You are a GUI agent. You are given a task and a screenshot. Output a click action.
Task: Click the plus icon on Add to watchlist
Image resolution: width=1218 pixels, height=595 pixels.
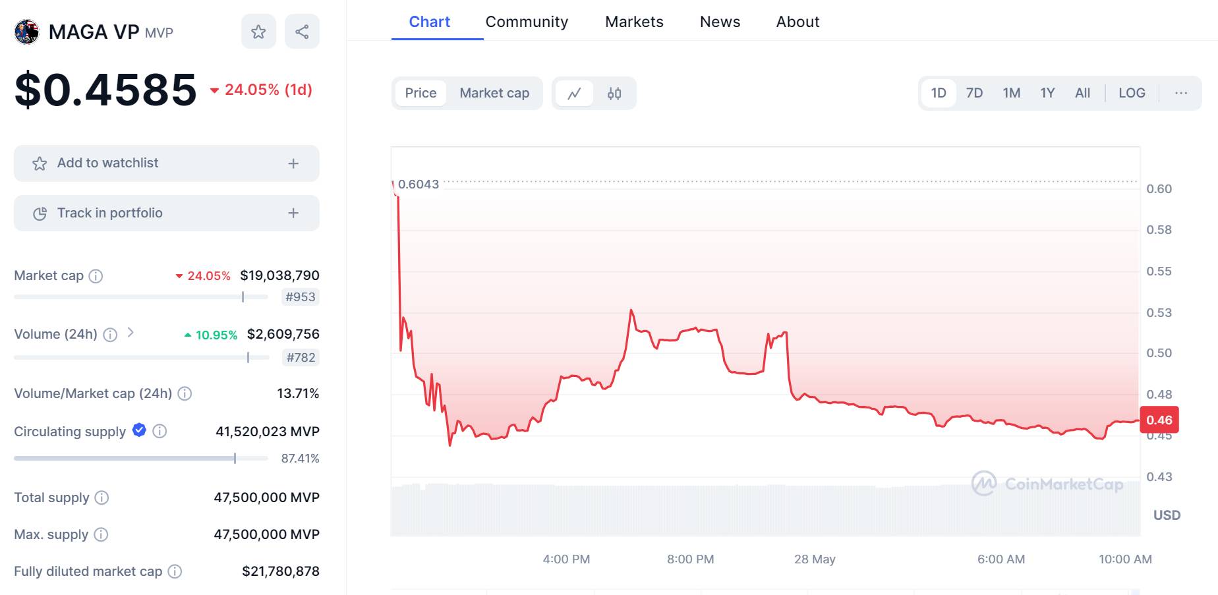(293, 163)
